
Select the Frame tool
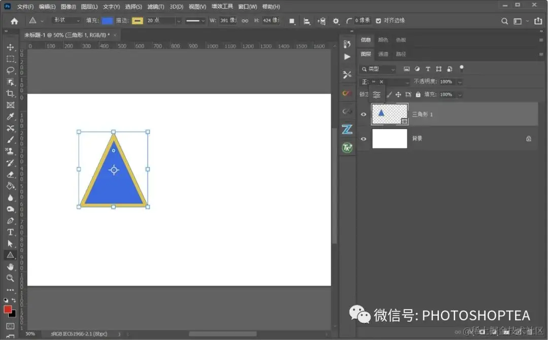pos(10,105)
